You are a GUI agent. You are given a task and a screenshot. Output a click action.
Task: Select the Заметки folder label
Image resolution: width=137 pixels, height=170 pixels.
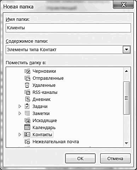41,114
